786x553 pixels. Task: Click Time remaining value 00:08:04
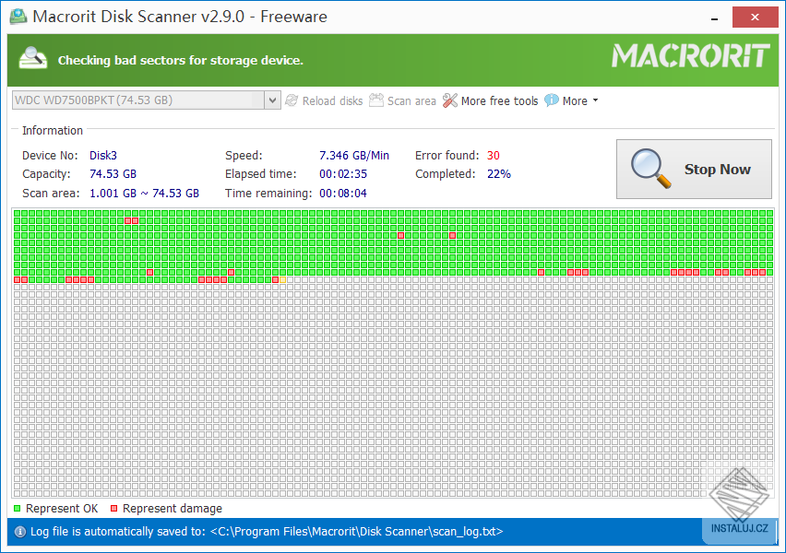pos(343,193)
